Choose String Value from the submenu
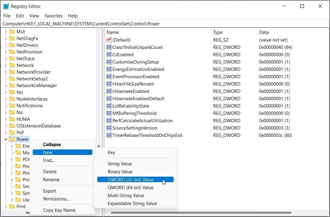Image resolution: width=330 pixels, height=217 pixels. [x=135, y=164]
